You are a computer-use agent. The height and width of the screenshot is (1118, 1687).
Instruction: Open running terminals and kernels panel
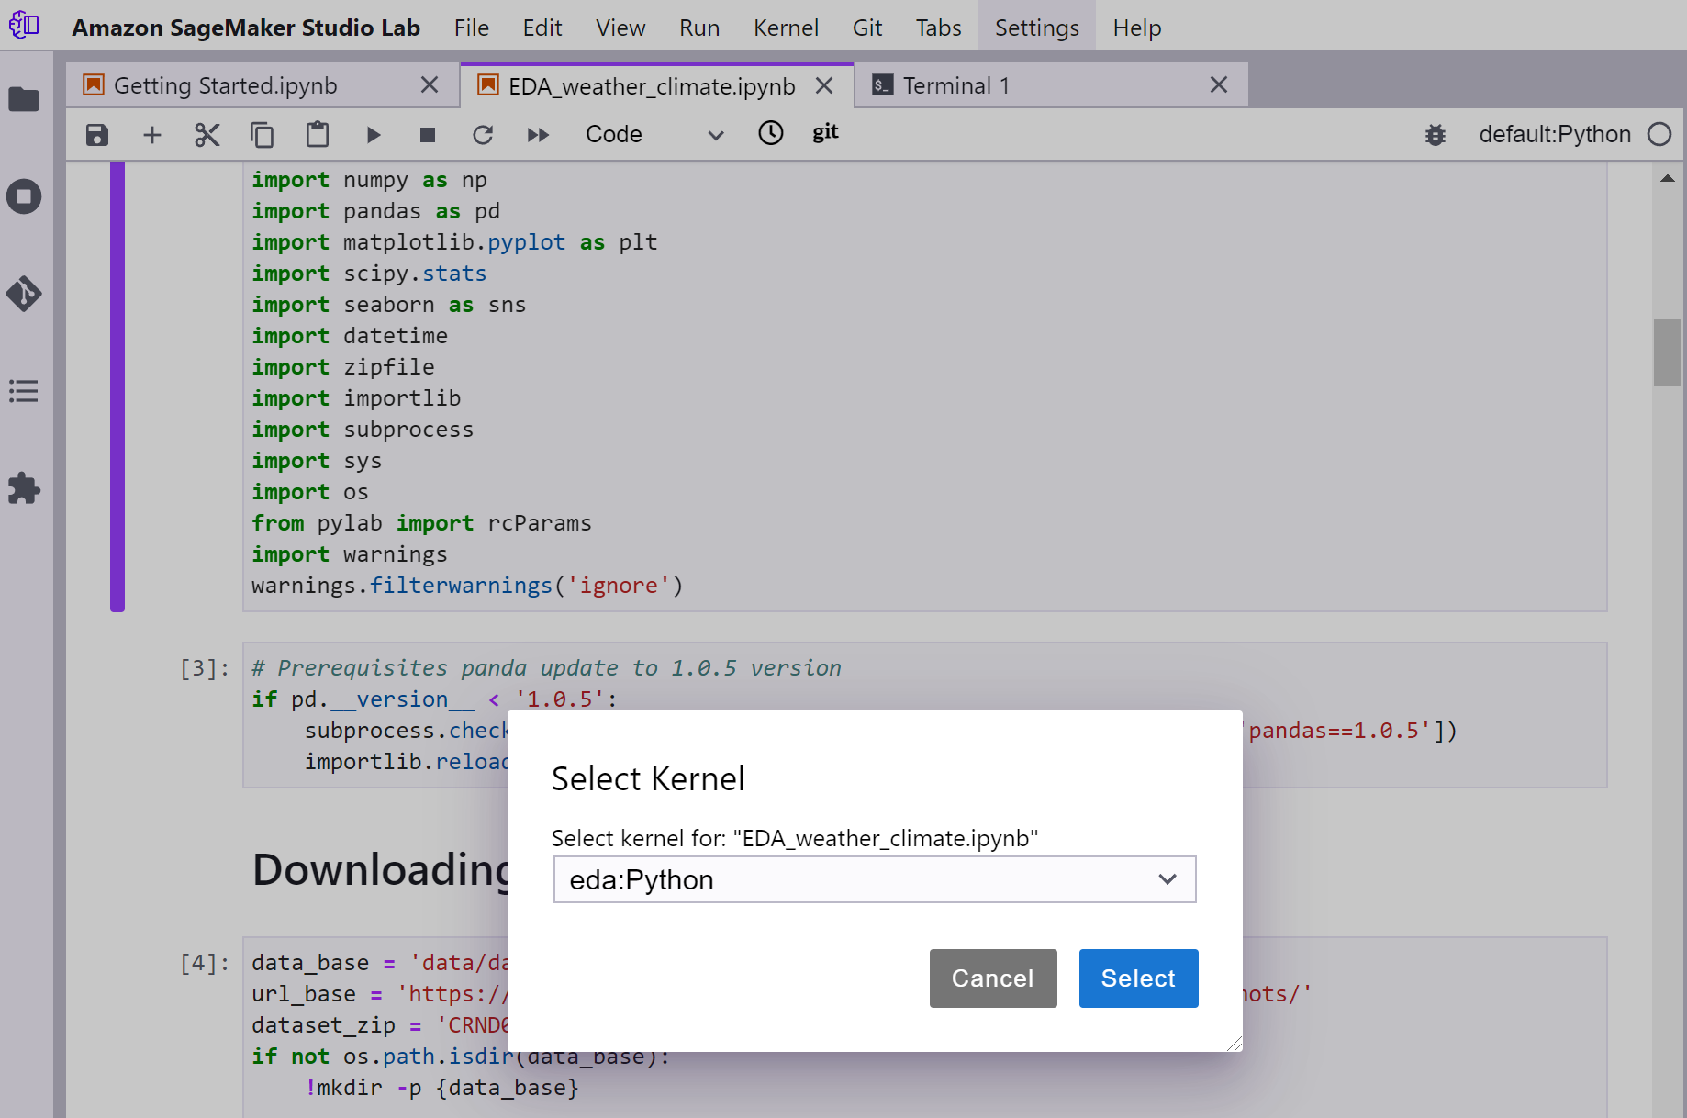(x=25, y=196)
